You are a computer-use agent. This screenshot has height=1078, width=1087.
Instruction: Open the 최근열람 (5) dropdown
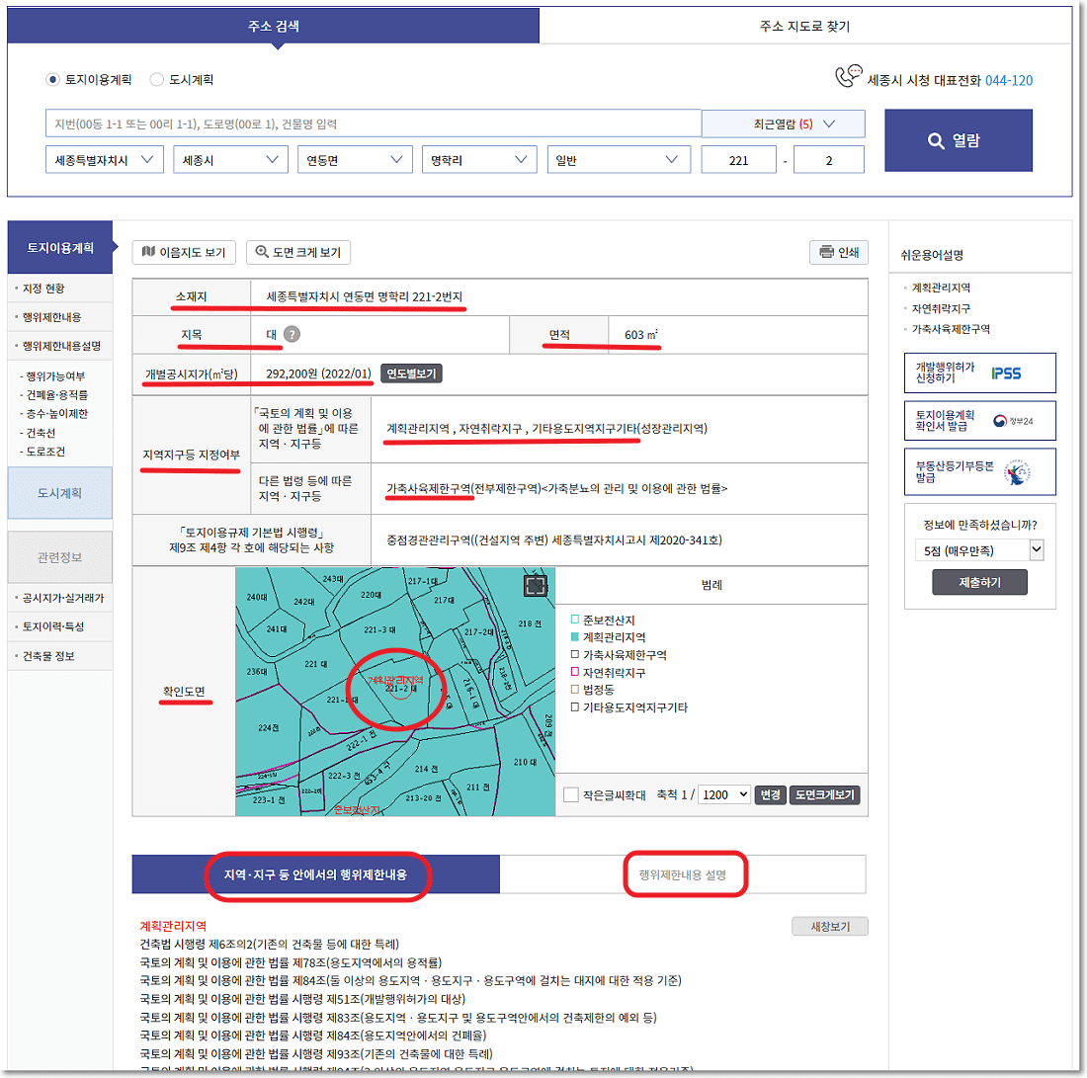coord(784,124)
